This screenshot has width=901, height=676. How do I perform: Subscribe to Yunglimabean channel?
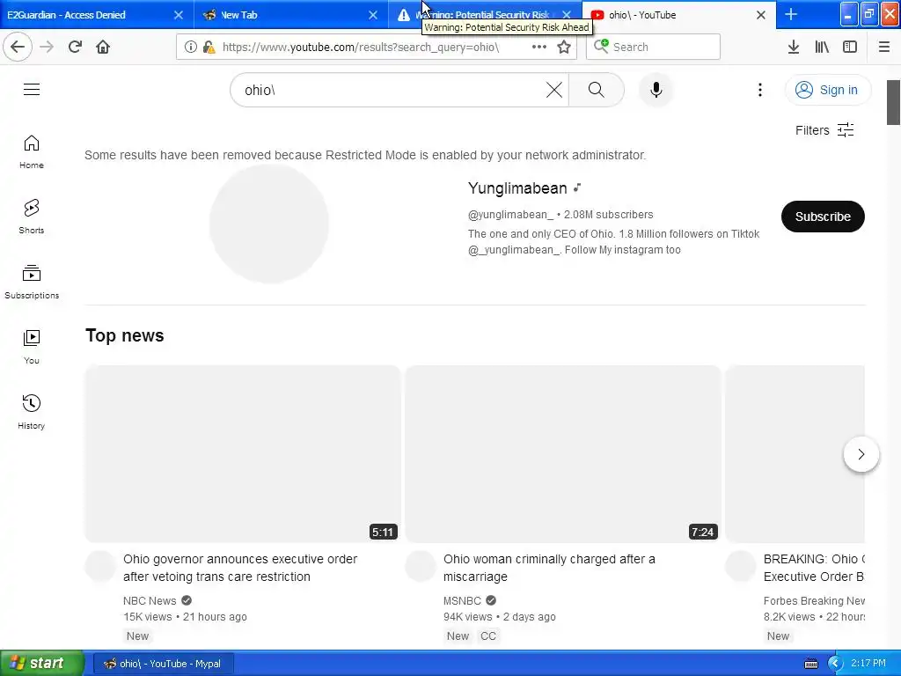823,217
